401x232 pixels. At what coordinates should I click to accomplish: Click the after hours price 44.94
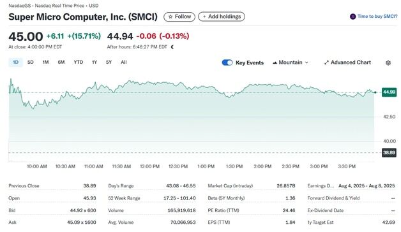click(x=120, y=36)
